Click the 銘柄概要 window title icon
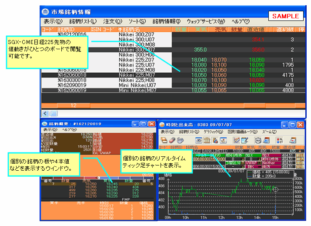This screenshot has width=311, height=226. [x=44, y=124]
